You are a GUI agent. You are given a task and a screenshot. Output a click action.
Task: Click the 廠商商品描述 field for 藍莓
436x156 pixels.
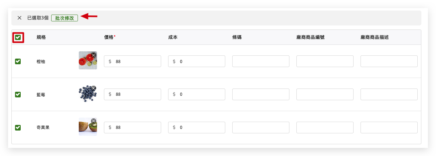tap(389, 94)
